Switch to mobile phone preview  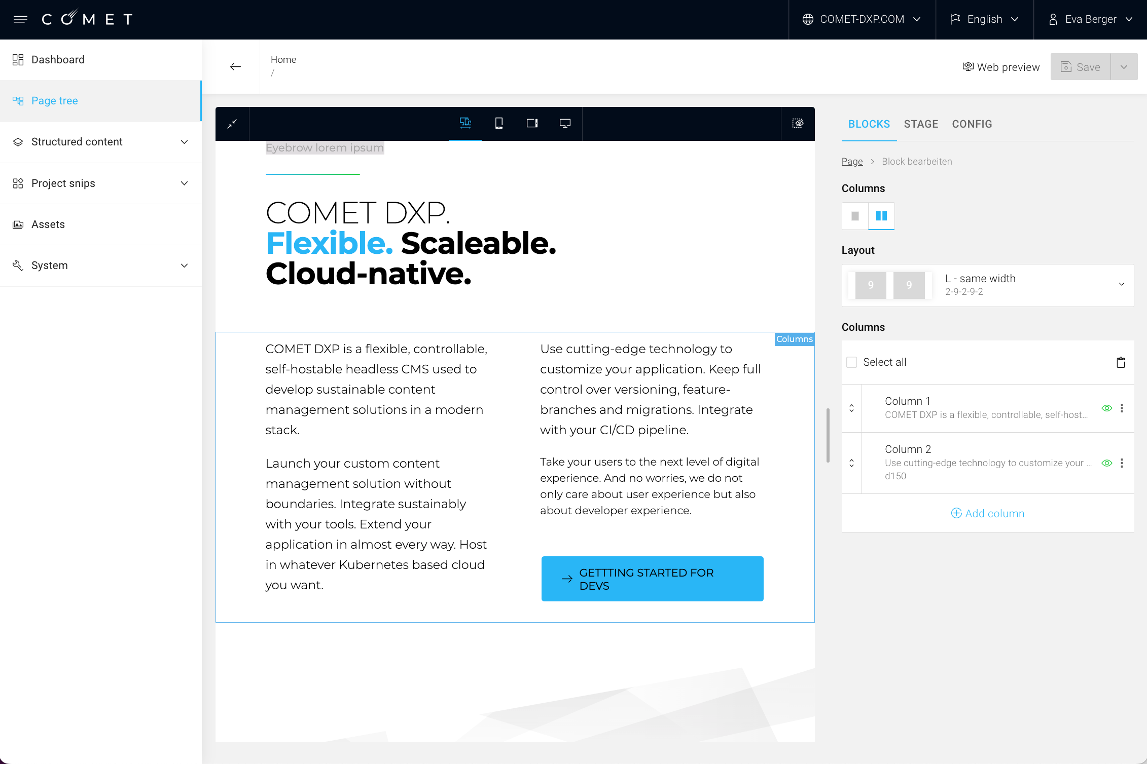click(499, 123)
